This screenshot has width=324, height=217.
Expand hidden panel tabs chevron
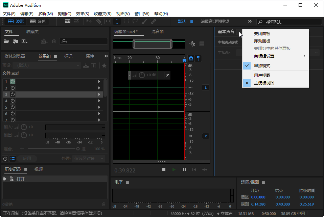(106, 56)
